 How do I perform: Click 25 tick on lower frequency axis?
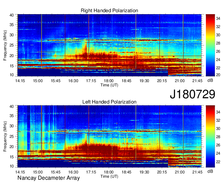tap(12, 136)
